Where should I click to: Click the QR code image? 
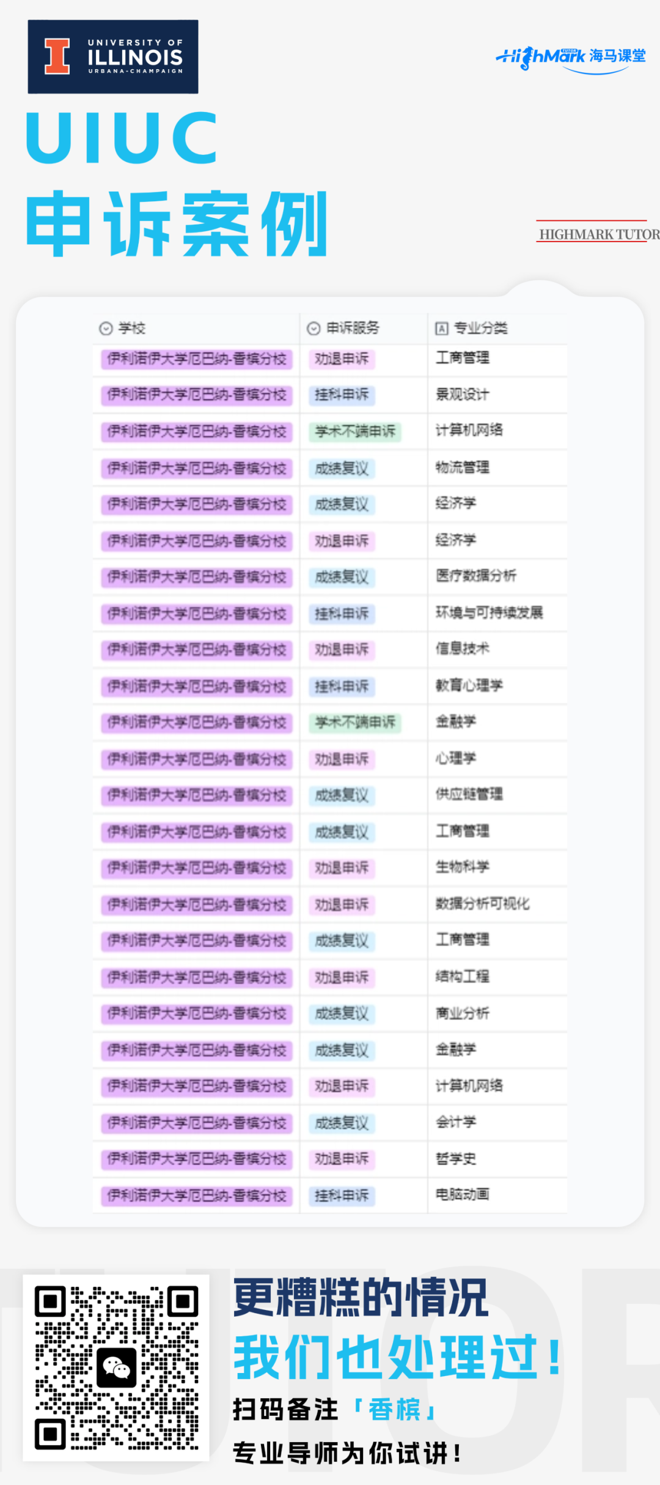(116, 1368)
